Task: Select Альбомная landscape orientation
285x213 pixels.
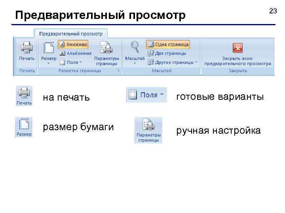Action: [76, 53]
